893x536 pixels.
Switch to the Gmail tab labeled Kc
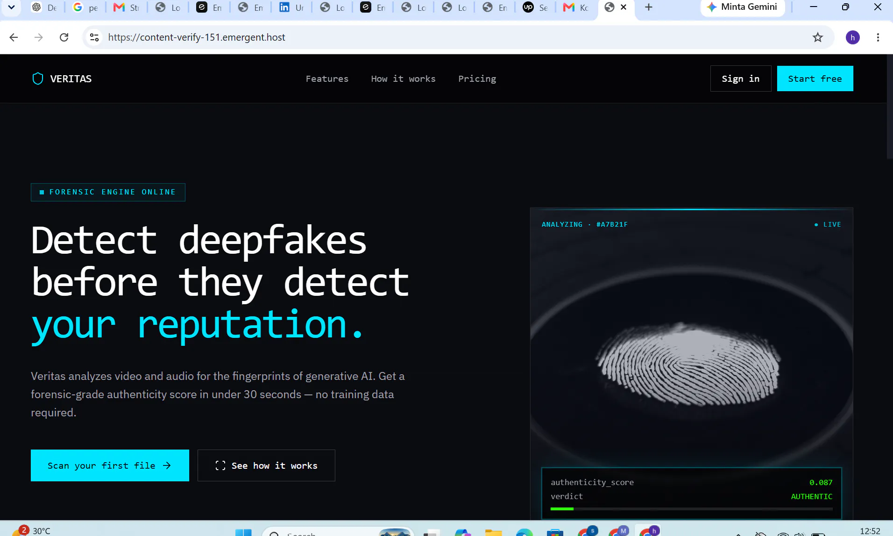[x=575, y=7]
